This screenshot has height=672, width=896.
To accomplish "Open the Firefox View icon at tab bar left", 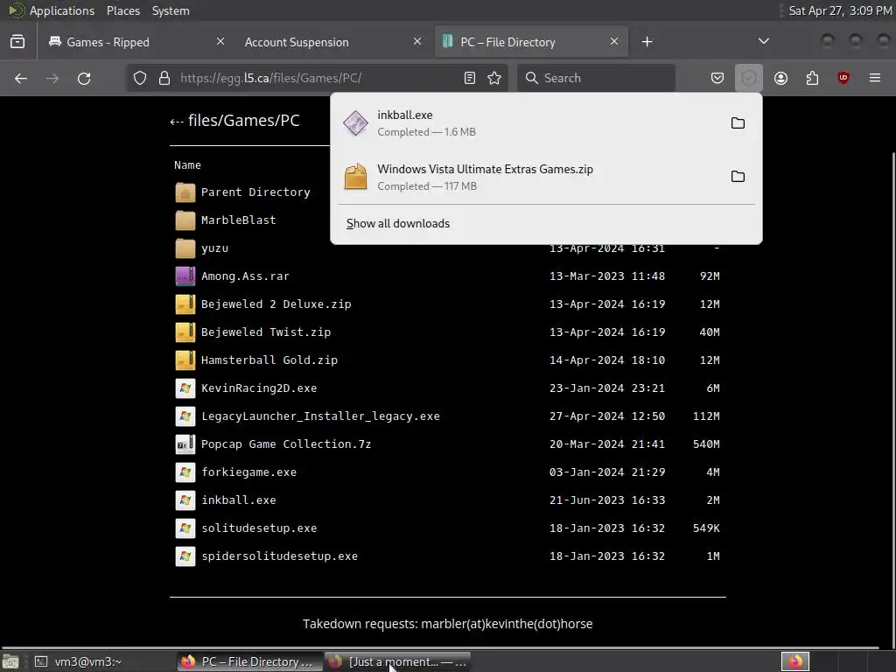I will [x=17, y=42].
